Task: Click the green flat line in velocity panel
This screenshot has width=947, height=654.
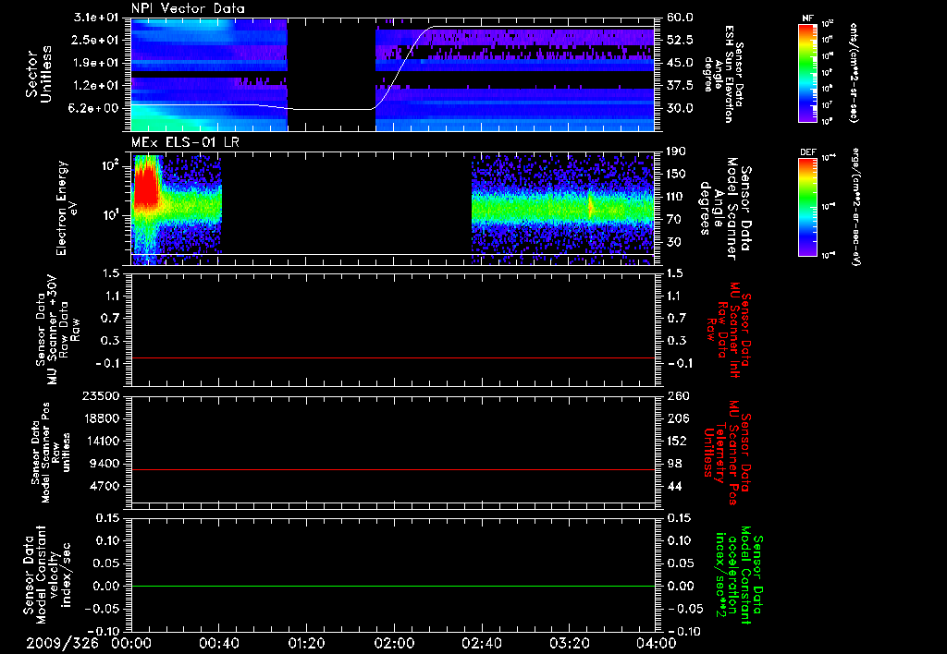Action: click(393, 586)
